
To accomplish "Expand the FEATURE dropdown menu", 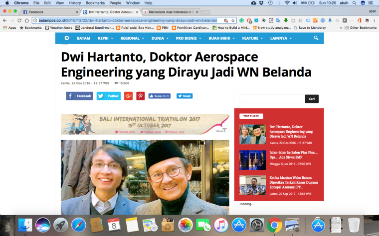I will 252,38.
